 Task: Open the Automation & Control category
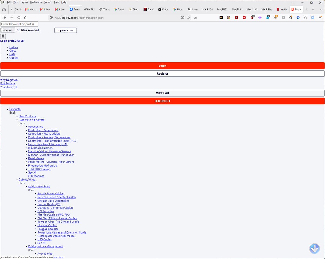click(32, 120)
